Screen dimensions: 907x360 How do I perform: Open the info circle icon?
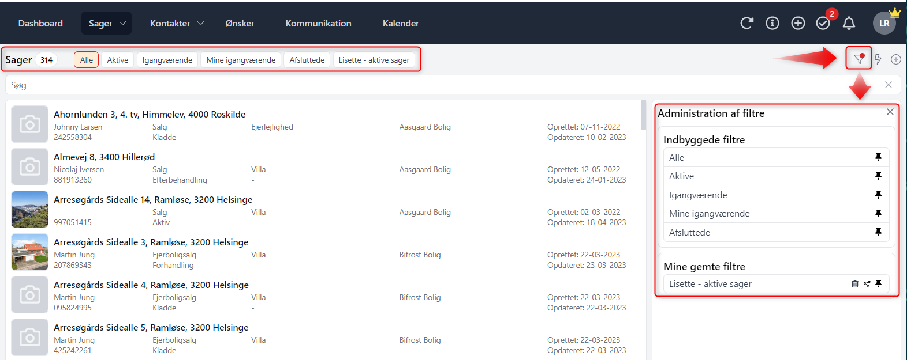point(772,23)
